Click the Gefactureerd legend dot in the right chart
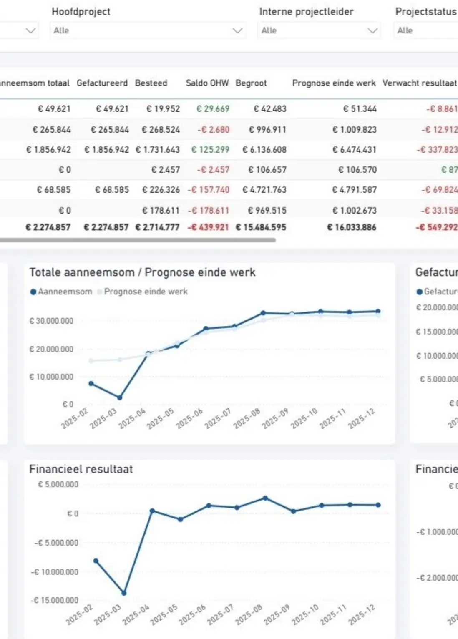The width and height of the screenshot is (458, 639). pos(420,292)
